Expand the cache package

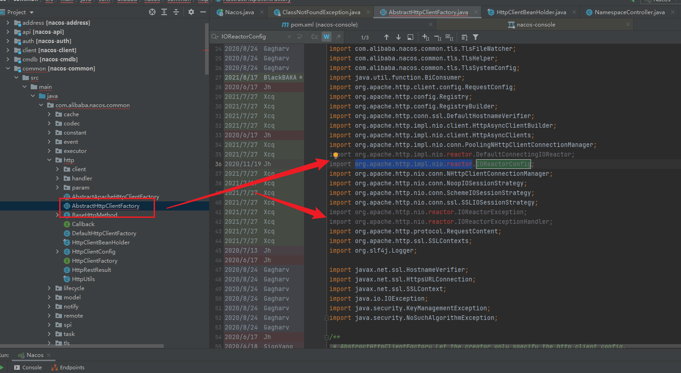tap(49, 114)
